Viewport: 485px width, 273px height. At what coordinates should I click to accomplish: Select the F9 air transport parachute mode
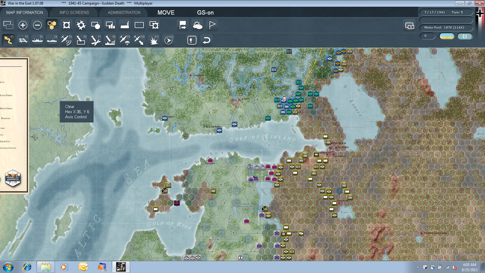pyautogui.click(x=125, y=40)
